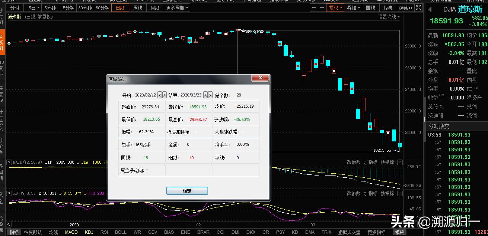
Task: Select the CCI indicator
Action: [x=220, y=232]
